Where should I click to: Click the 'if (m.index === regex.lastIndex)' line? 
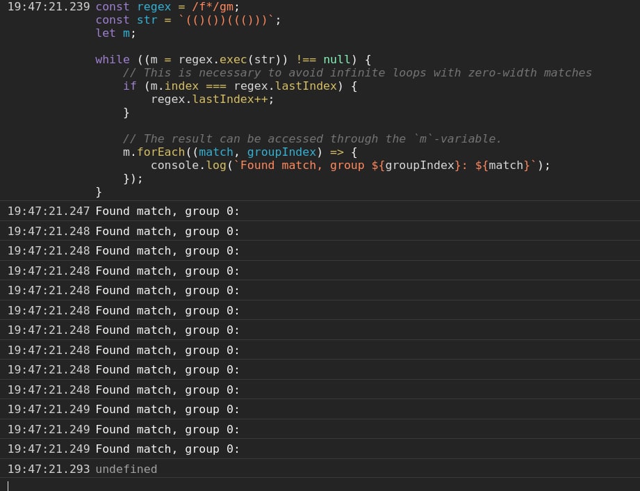(x=240, y=86)
